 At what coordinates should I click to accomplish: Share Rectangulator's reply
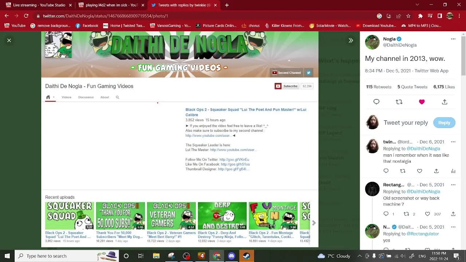[453, 214]
